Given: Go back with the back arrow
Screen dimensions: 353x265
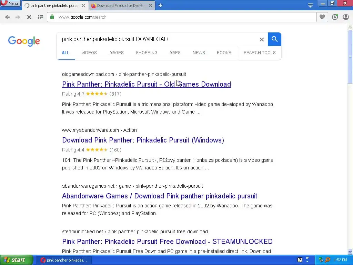Looking at the screenshot, I should point(7,17).
